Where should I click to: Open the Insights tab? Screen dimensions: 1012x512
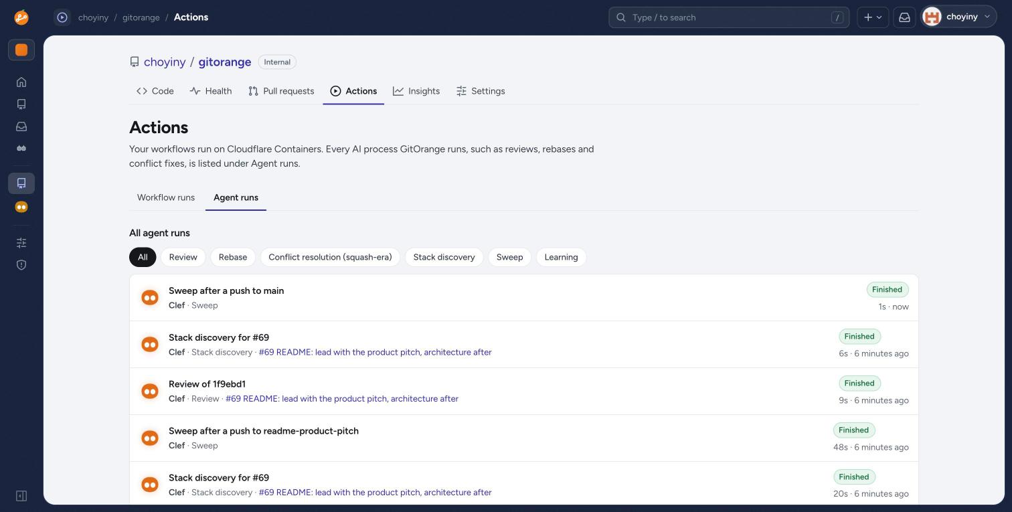416,91
